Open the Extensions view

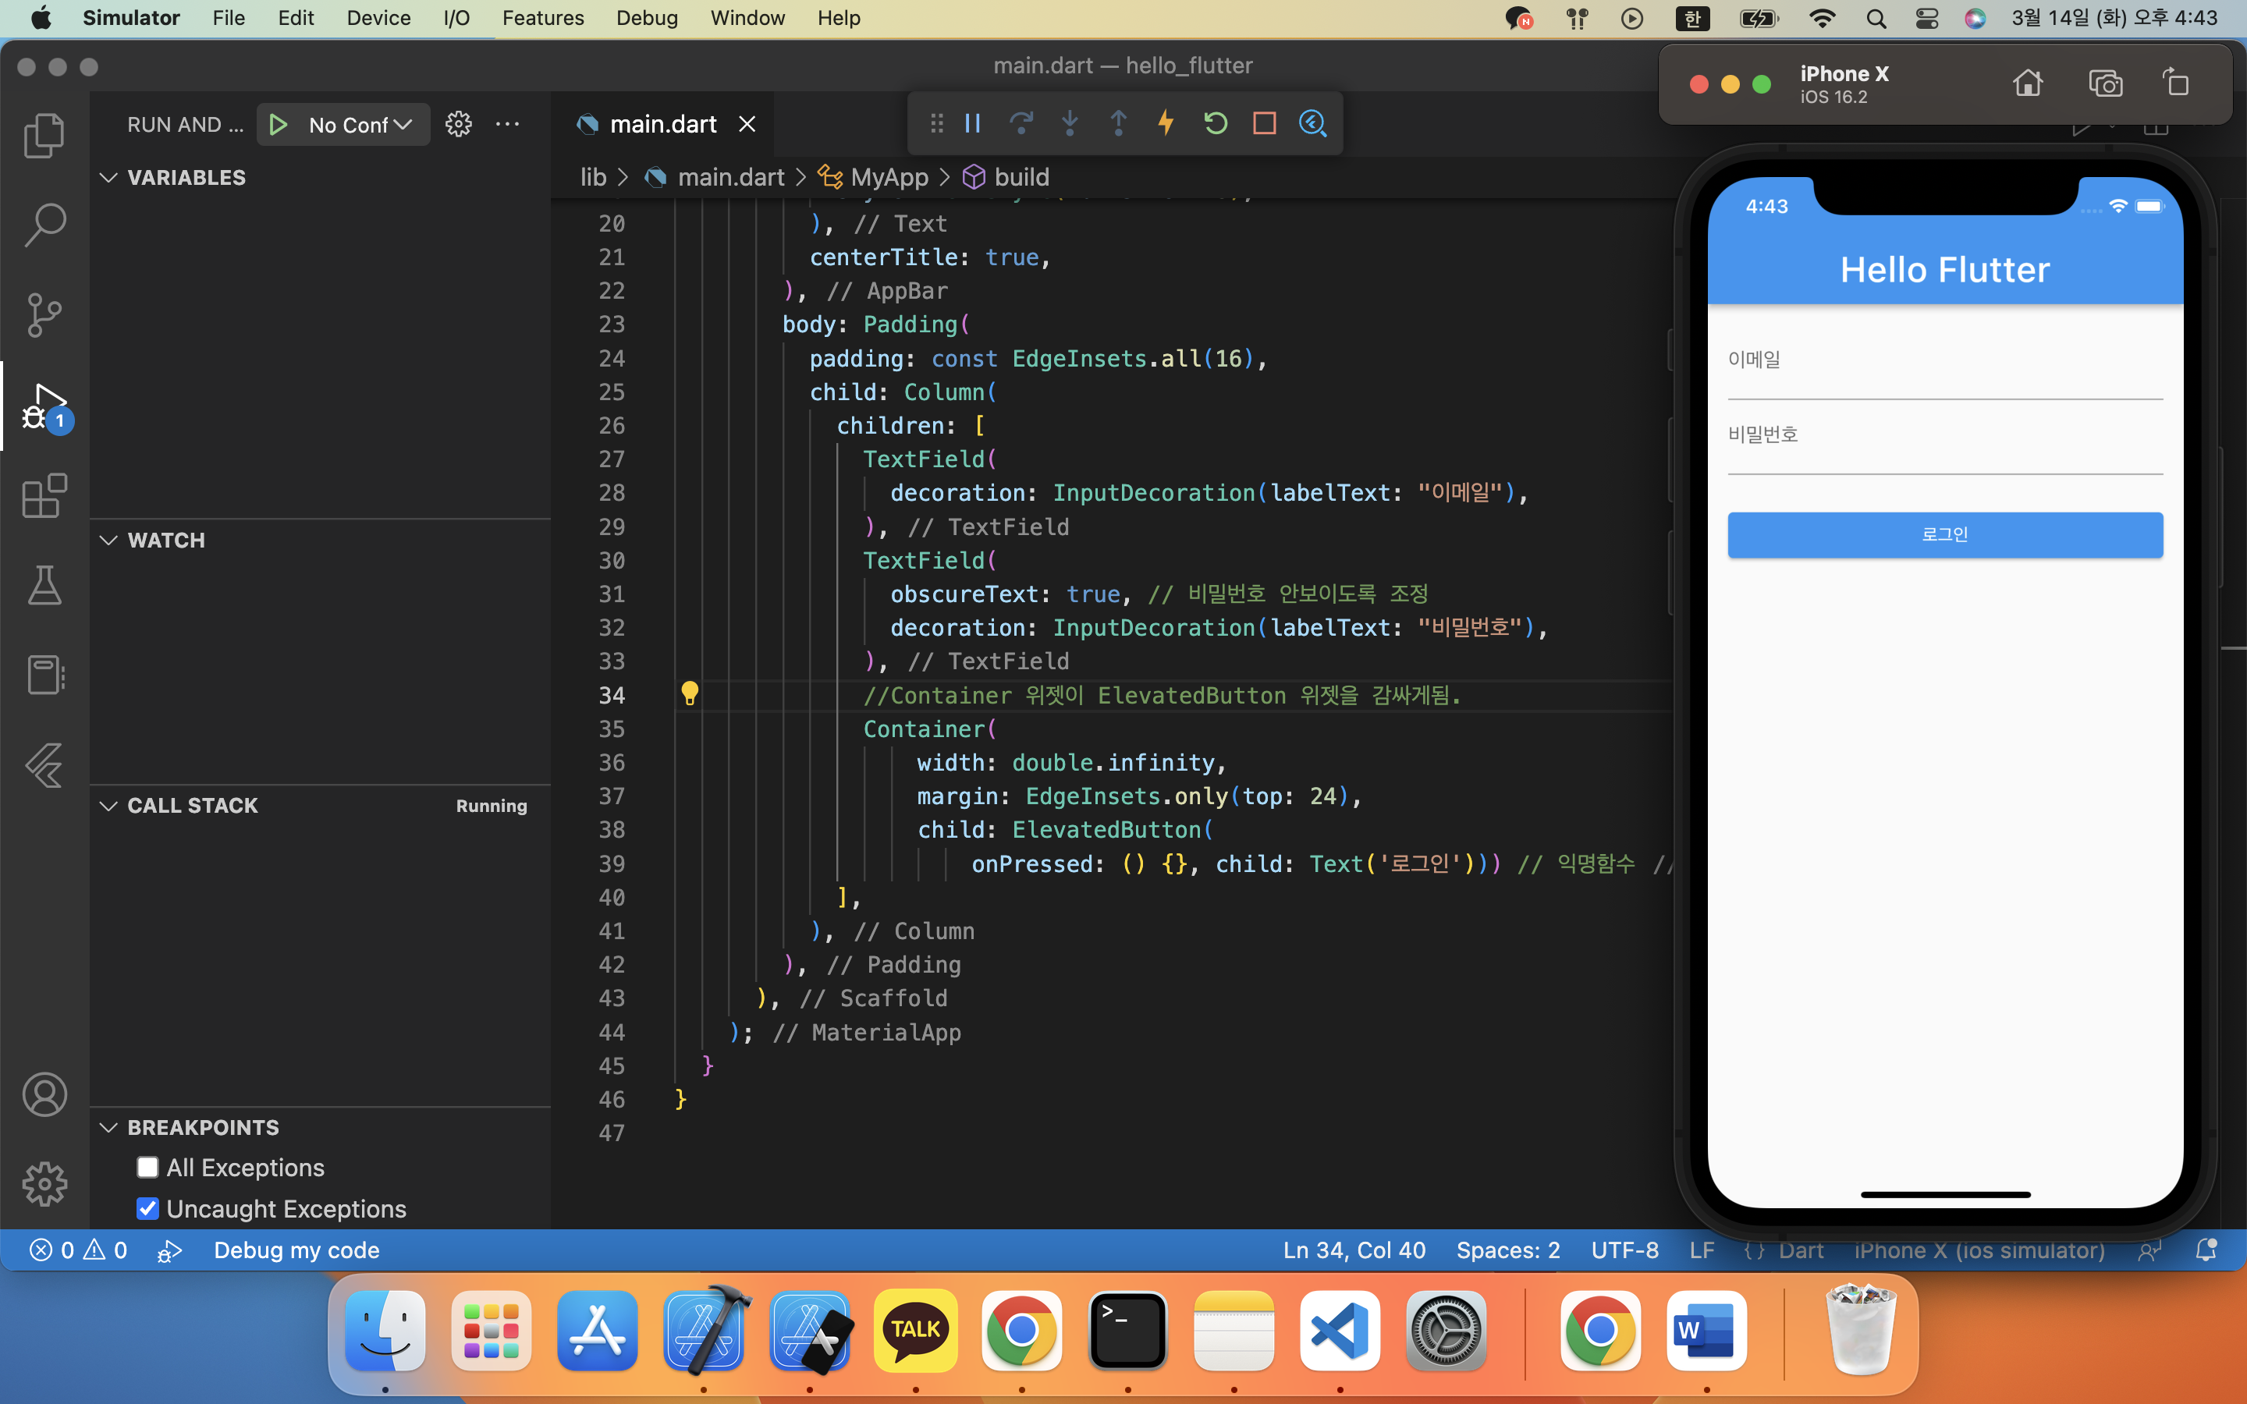44,496
